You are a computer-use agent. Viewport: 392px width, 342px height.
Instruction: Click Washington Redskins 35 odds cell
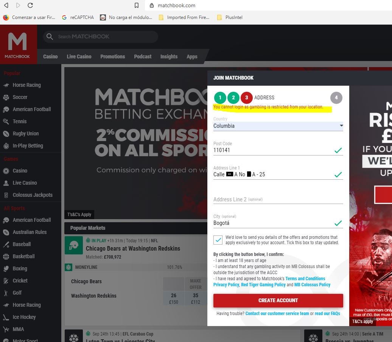coord(196,298)
